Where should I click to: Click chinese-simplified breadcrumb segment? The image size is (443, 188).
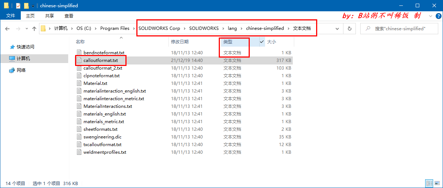coord(265,28)
